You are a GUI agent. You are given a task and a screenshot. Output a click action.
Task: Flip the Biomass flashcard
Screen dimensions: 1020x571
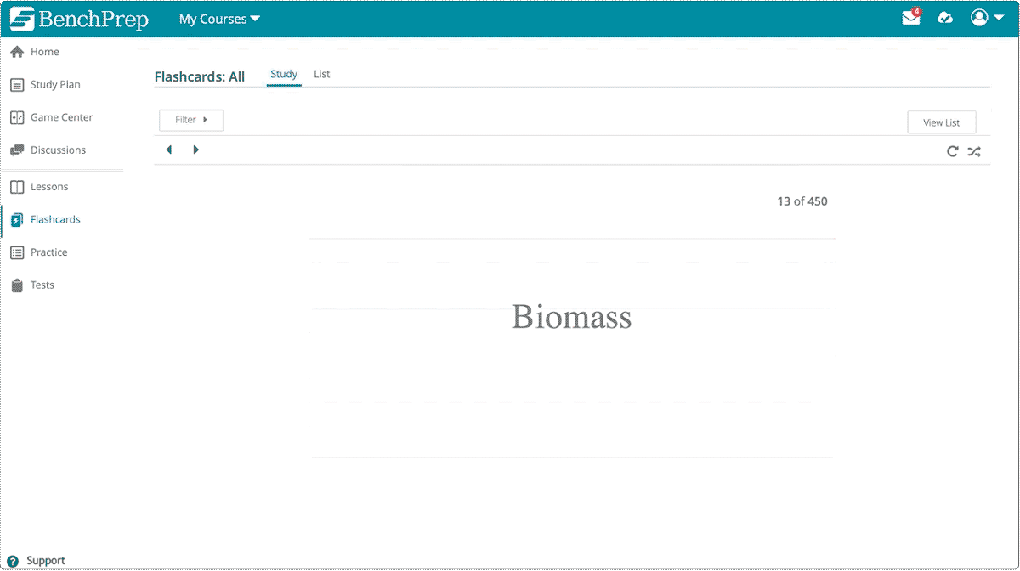pyautogui.click(x=571, y=317)
